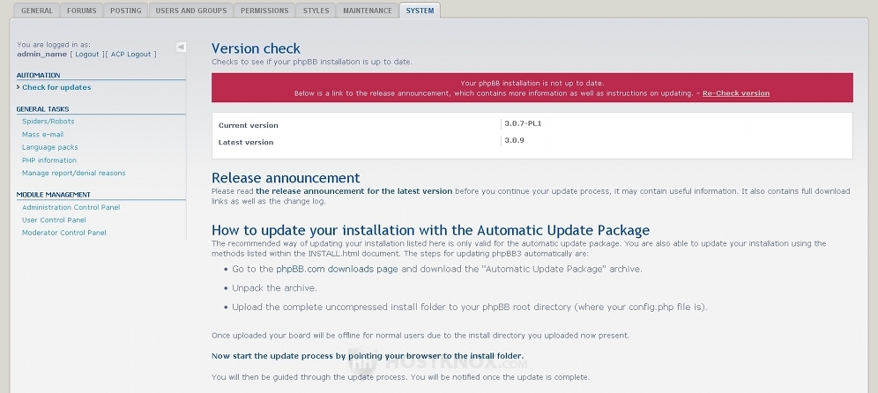Click 'Now start the update process' instruction

(x=368, y=356)
